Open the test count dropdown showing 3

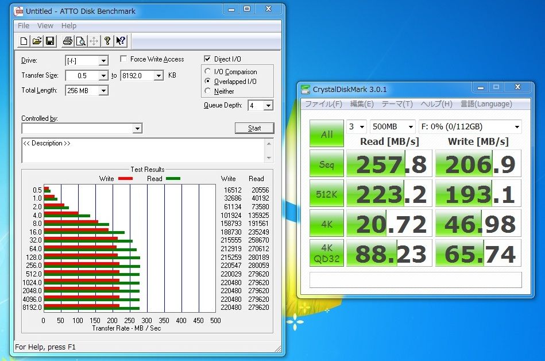(356, 126)
